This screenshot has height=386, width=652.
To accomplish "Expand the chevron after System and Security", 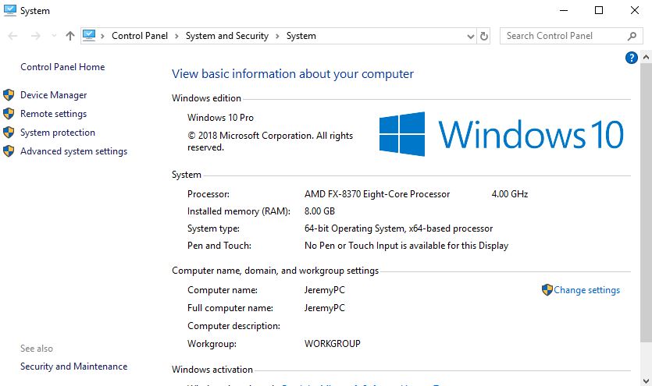I will point(278,36).
